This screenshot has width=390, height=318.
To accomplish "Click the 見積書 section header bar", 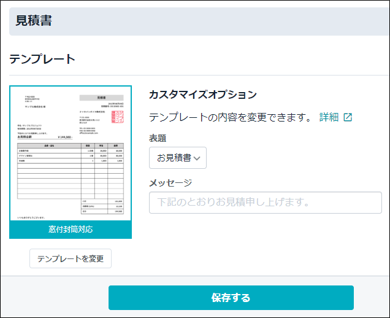I will click(x=196, y=21).
